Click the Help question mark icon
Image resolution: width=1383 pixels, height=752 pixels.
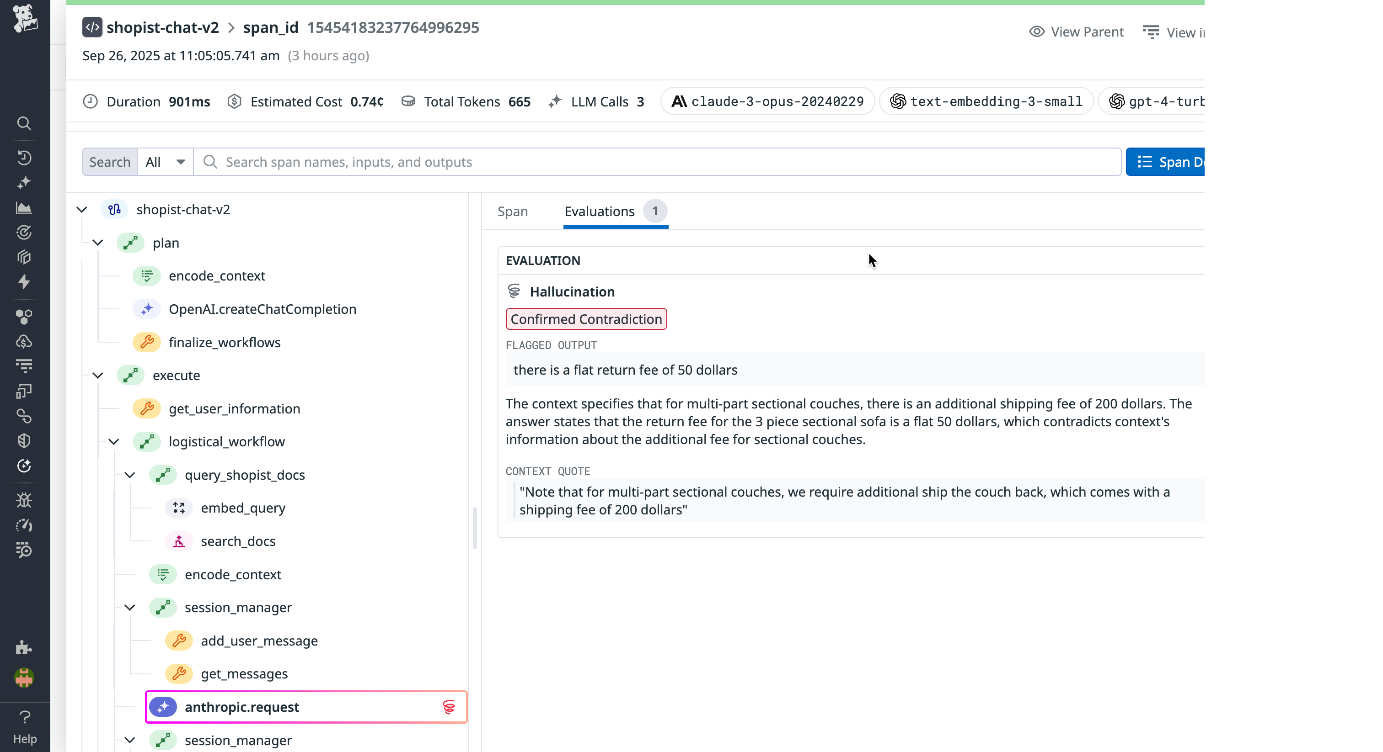coord(25,717)
